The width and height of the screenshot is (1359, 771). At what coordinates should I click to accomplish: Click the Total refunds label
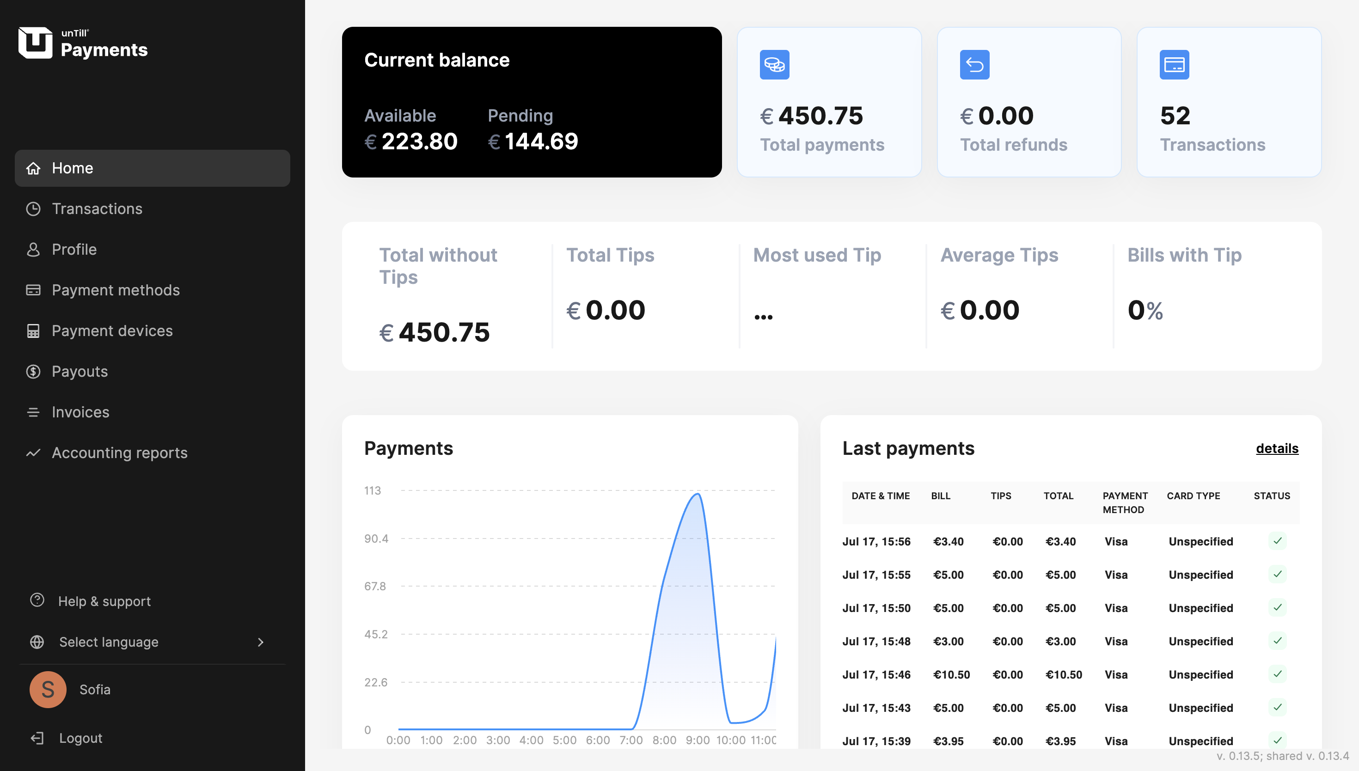click(1013, 145)
